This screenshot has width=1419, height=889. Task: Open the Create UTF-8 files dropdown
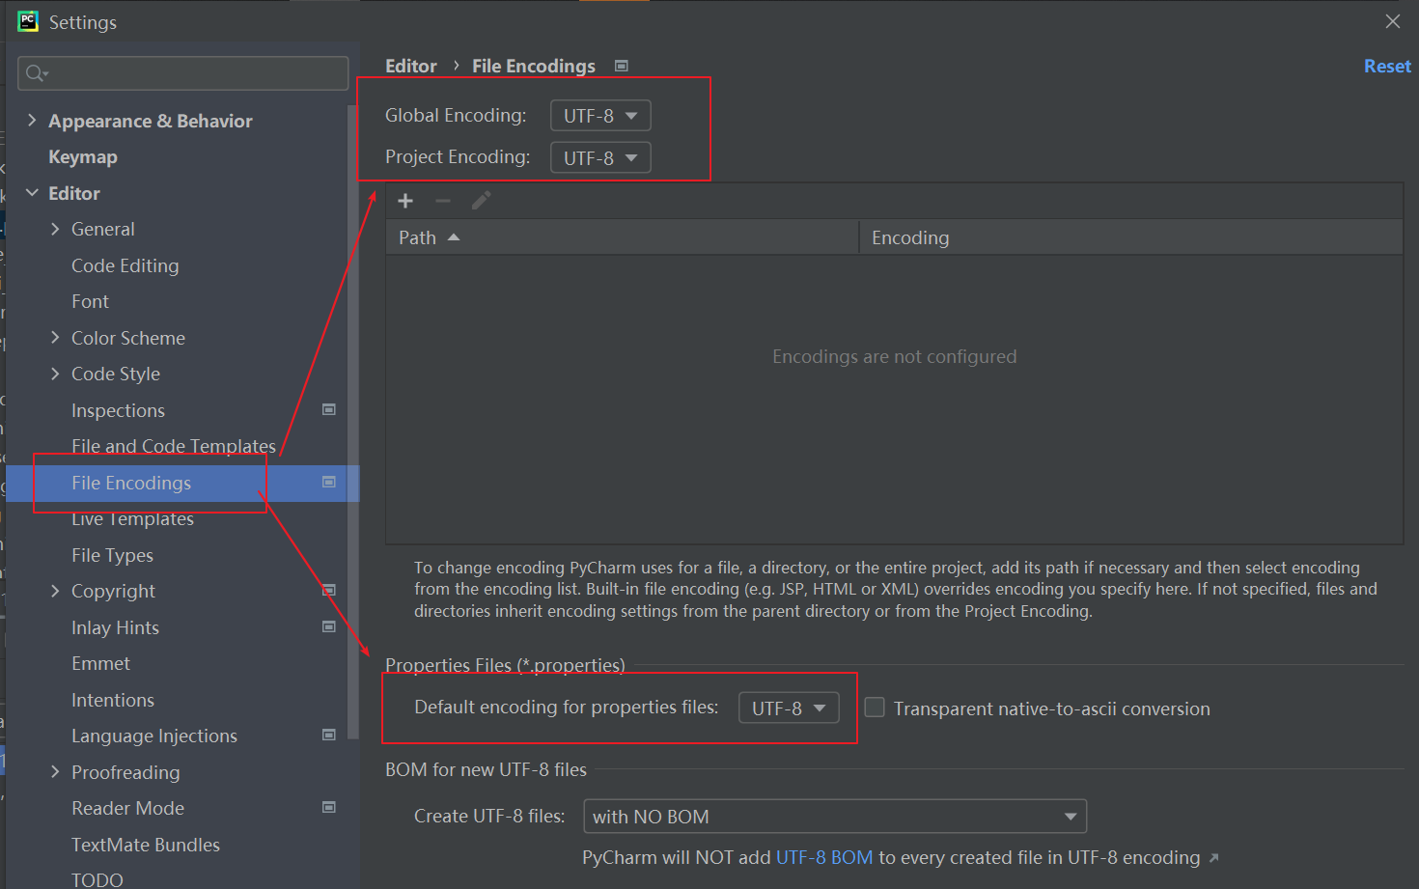(835, 816)
